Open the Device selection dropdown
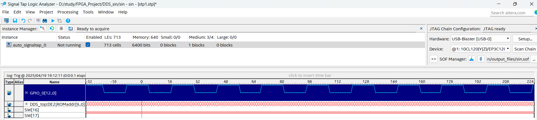Viewport: 537px width, 120px height. click(481, 49)
